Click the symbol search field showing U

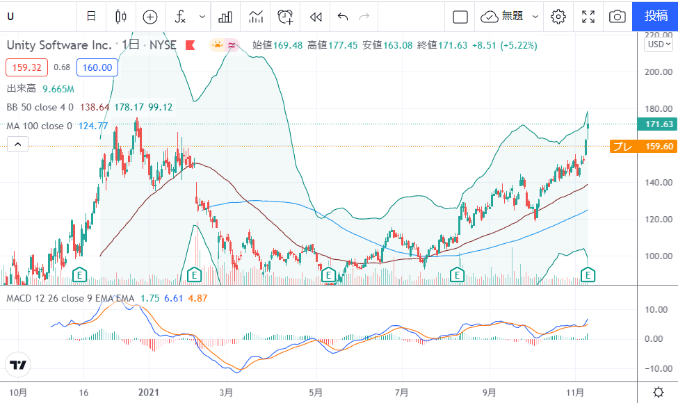(x=39, y=17)
